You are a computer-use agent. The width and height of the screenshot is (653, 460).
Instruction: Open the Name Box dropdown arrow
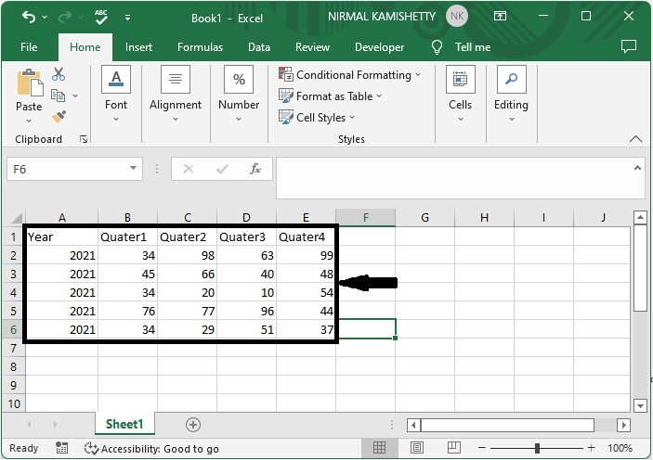(x=133, y=169)
